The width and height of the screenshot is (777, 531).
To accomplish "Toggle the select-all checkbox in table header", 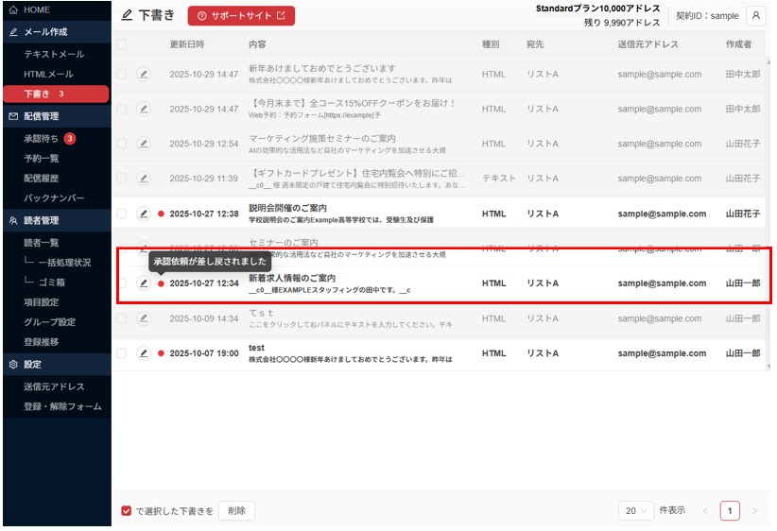I will (121, 44).
